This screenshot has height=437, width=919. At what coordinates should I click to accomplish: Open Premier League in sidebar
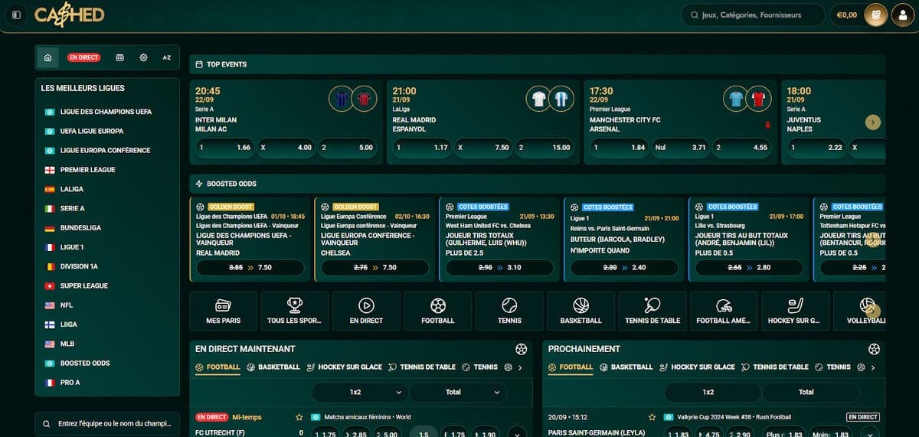(x=87, y=170)
